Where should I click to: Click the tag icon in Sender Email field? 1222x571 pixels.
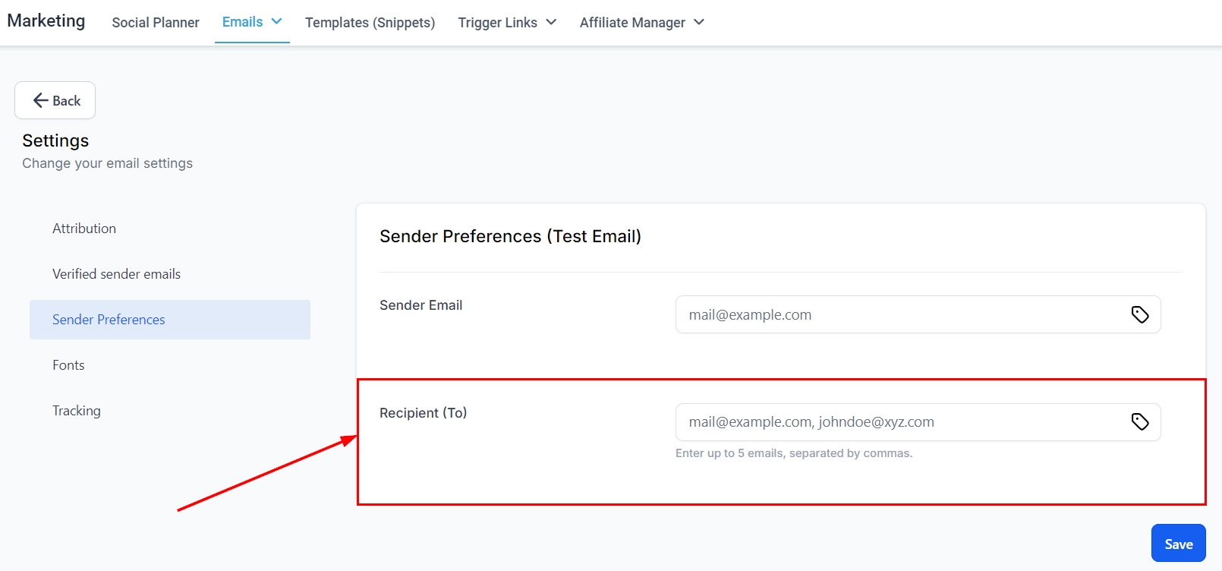click(1139, 314)
